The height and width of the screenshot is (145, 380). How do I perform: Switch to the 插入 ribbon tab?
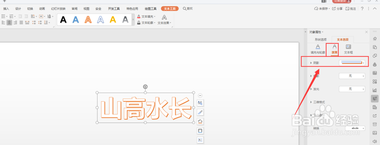tap(6, 9)
